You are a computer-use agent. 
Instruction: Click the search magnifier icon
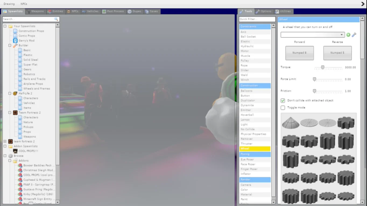56,19
